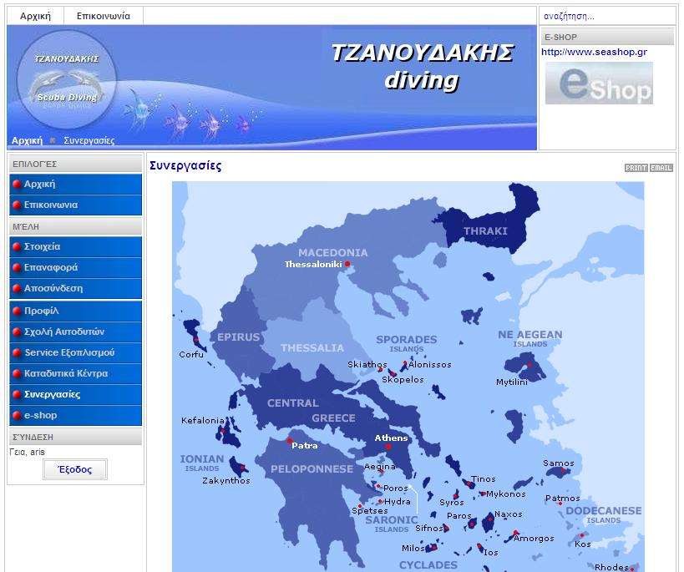Follow the http://www.seashop.gr link
This screenshot has height=572, width=684.
pyautogui.click(x=594, y=52)
